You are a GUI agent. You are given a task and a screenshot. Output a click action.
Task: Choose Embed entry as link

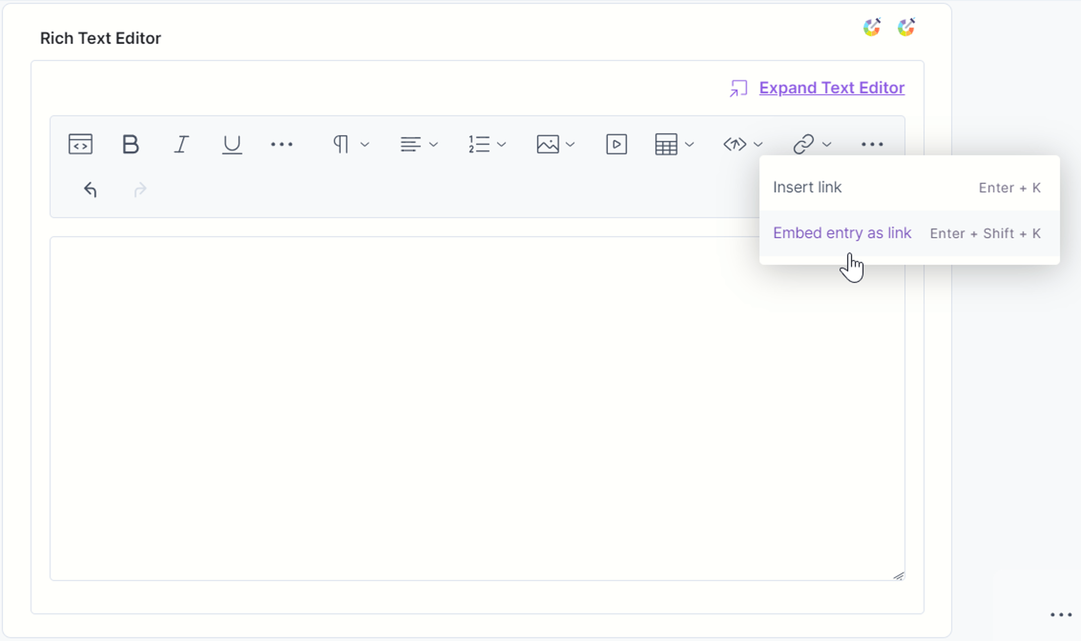pos(909,233)
